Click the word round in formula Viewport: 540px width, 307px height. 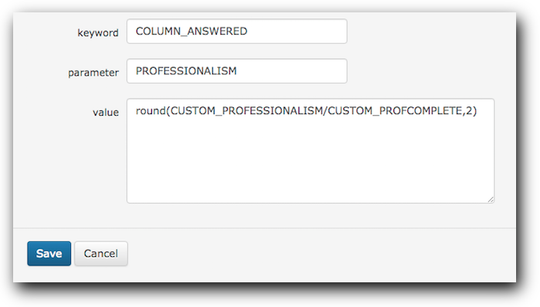(151, 111)
